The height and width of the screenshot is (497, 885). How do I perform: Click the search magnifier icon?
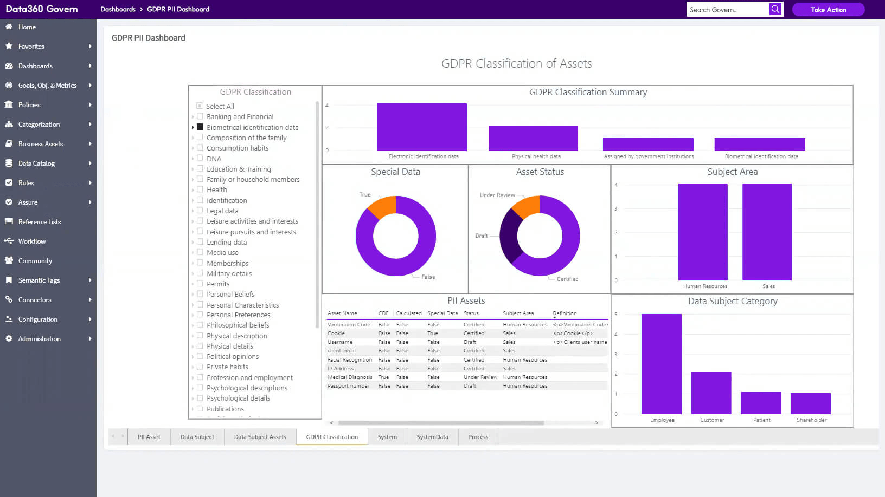click(775, 9)
